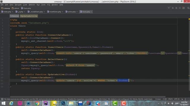Click the cmsoop project breadcrumb
The width and height of the screenshot is (190, 106).
point(6,8)
